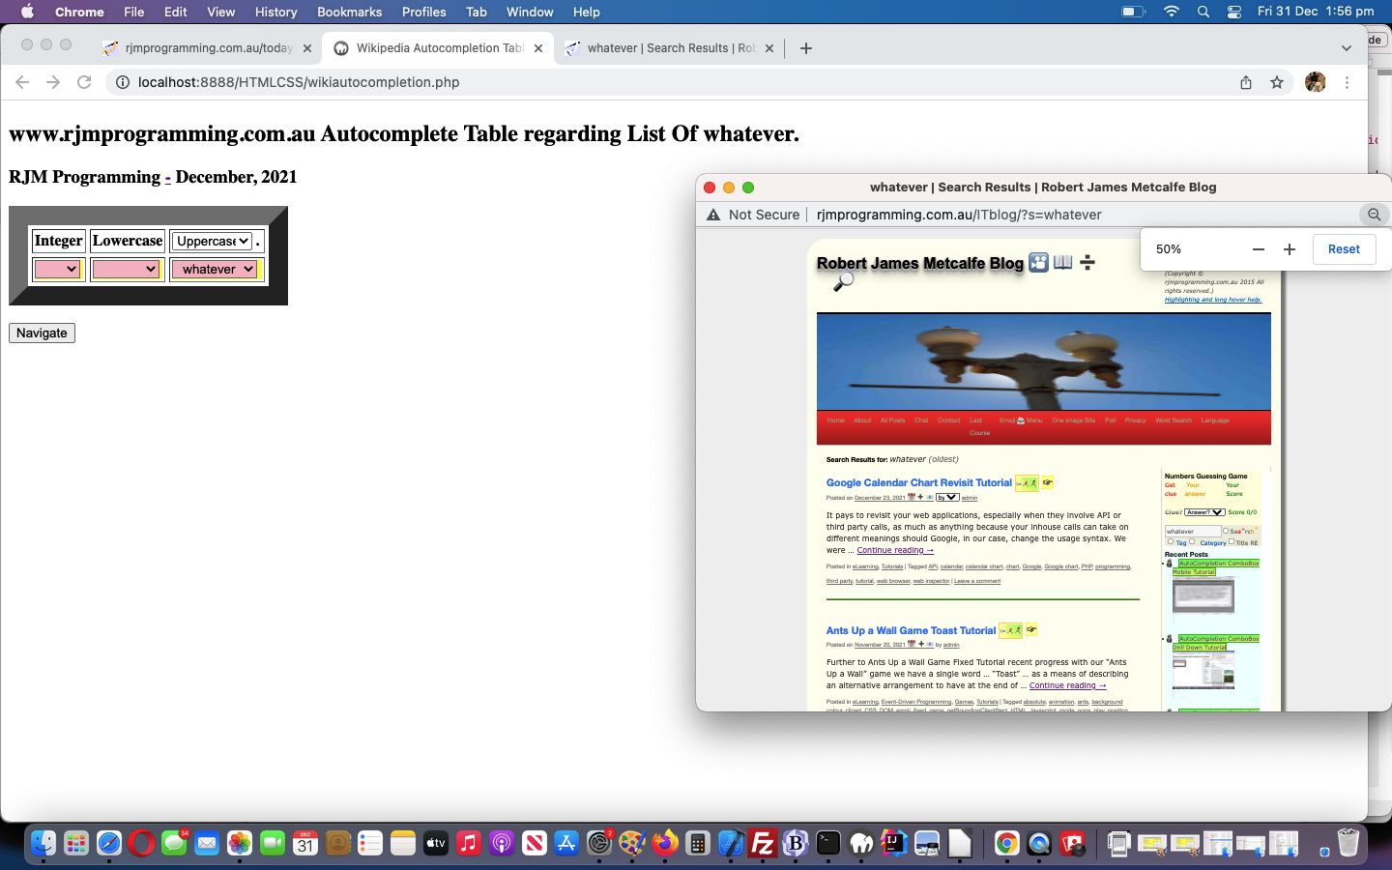Click the All Posts item in the blog menu
This screenshot has width=1392, height=870.
[x=892, y=420]
